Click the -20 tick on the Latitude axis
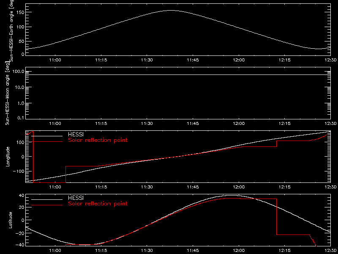 (19, 233)
